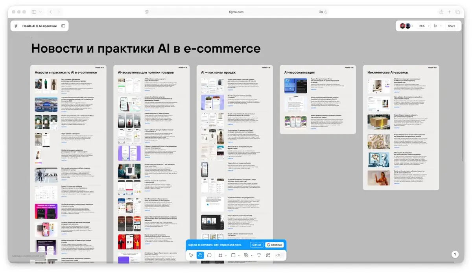This screenshot has height=273, width=472.
Task: Click Sign up in the blue banner
Action: click(x=256, y=245)
